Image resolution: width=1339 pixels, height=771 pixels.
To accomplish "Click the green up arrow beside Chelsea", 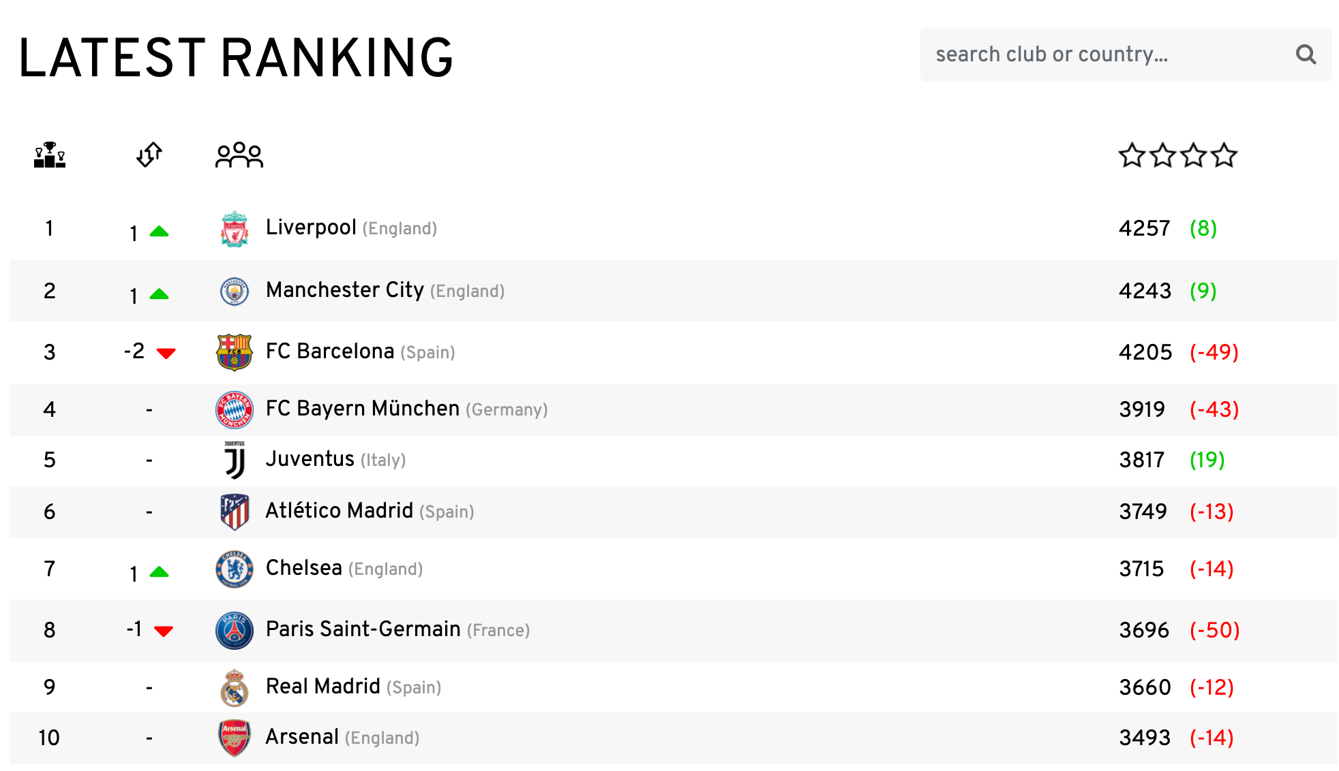I will (x=161, y=572).
